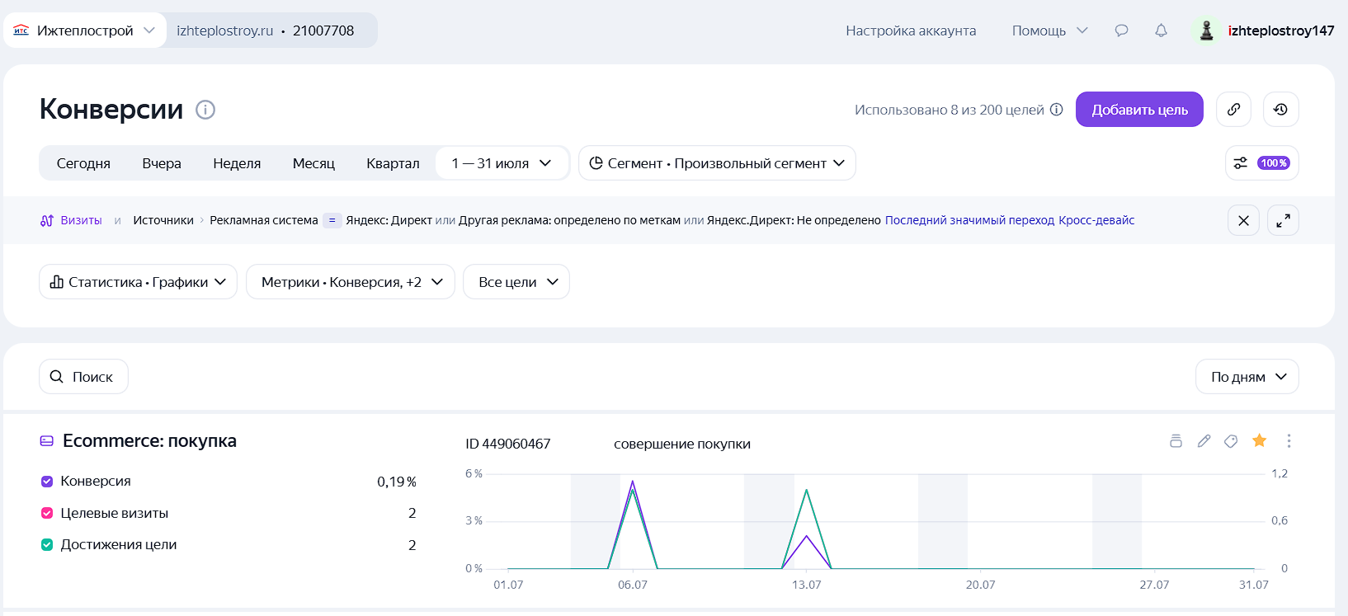Toggle favorite star for Ecommerce goal
The width and height of the screenshot is (1348, 616).
pos(1259,440)
